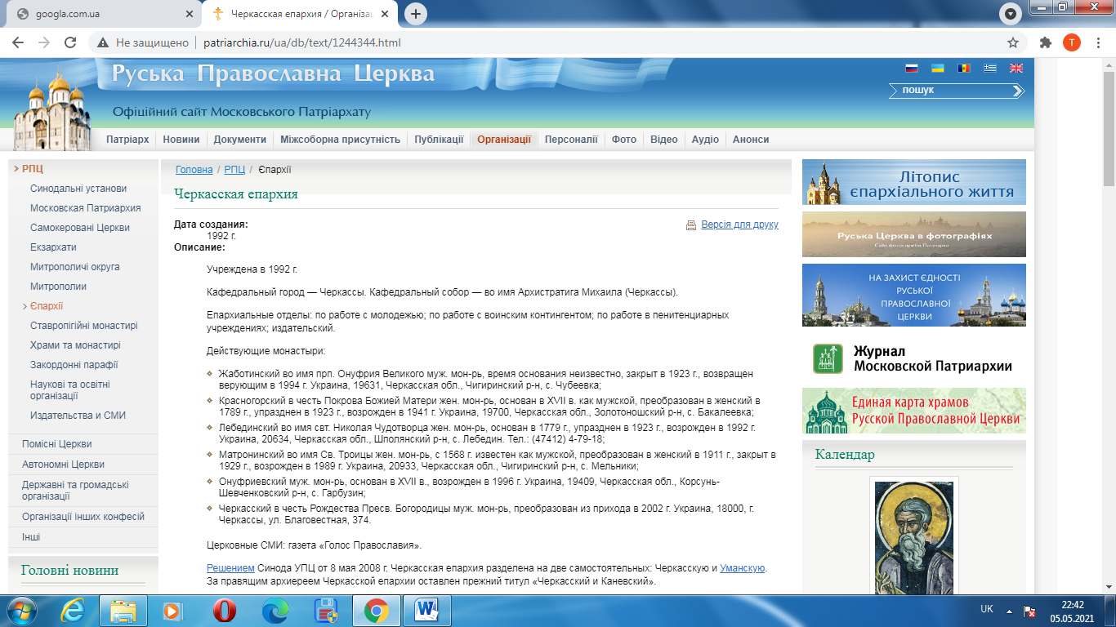The image size is (1116, 627).
Task: Open a new tab with the plus button
Action: click(417, 14)
